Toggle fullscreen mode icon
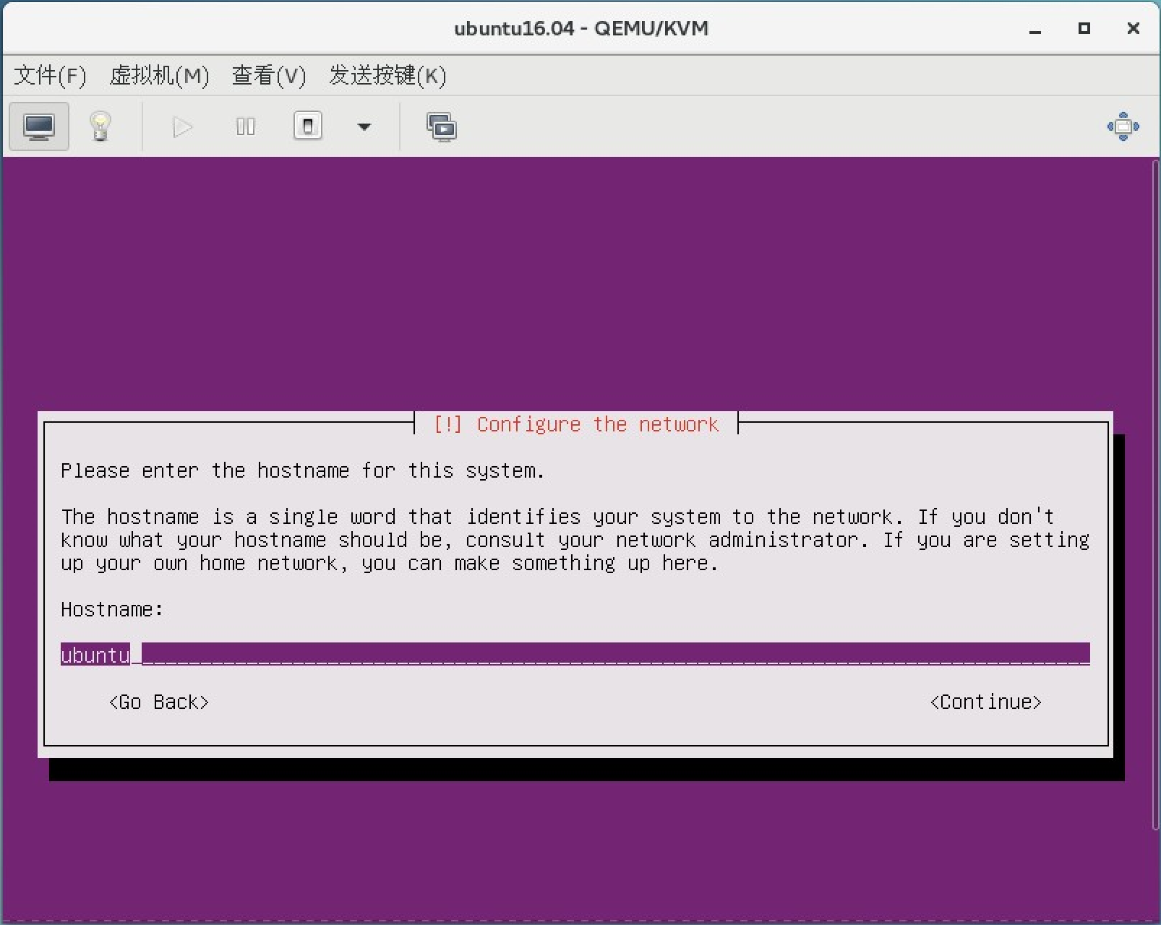The height and width of the screenshot is (925, 1161). click(x=1123, y=126)
